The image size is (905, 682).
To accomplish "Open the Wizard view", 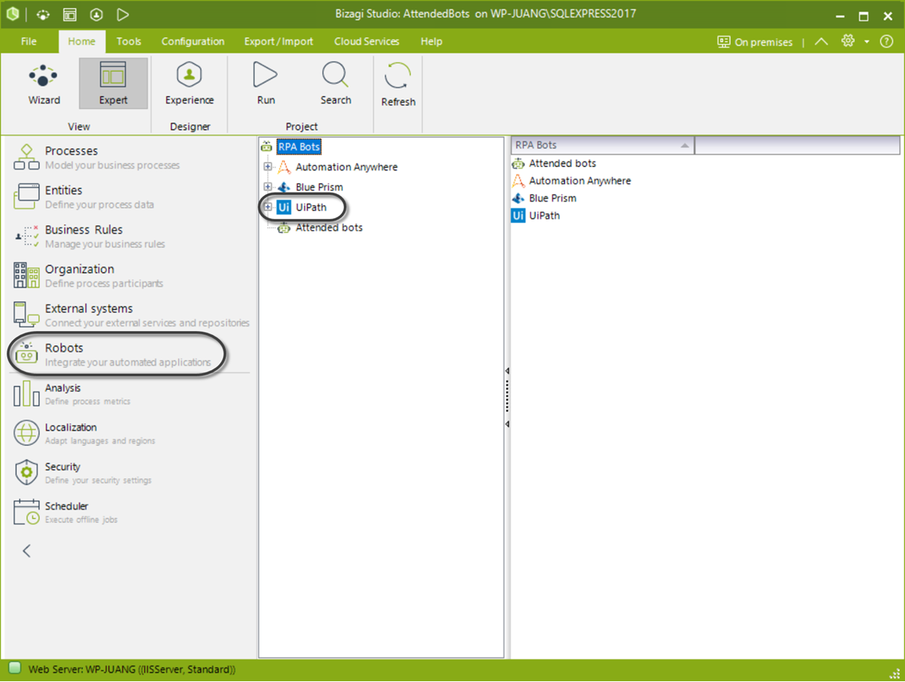I will coord(44,84).
